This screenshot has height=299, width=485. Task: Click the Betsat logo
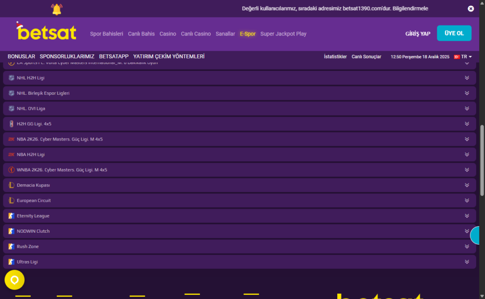click(46, 32)
